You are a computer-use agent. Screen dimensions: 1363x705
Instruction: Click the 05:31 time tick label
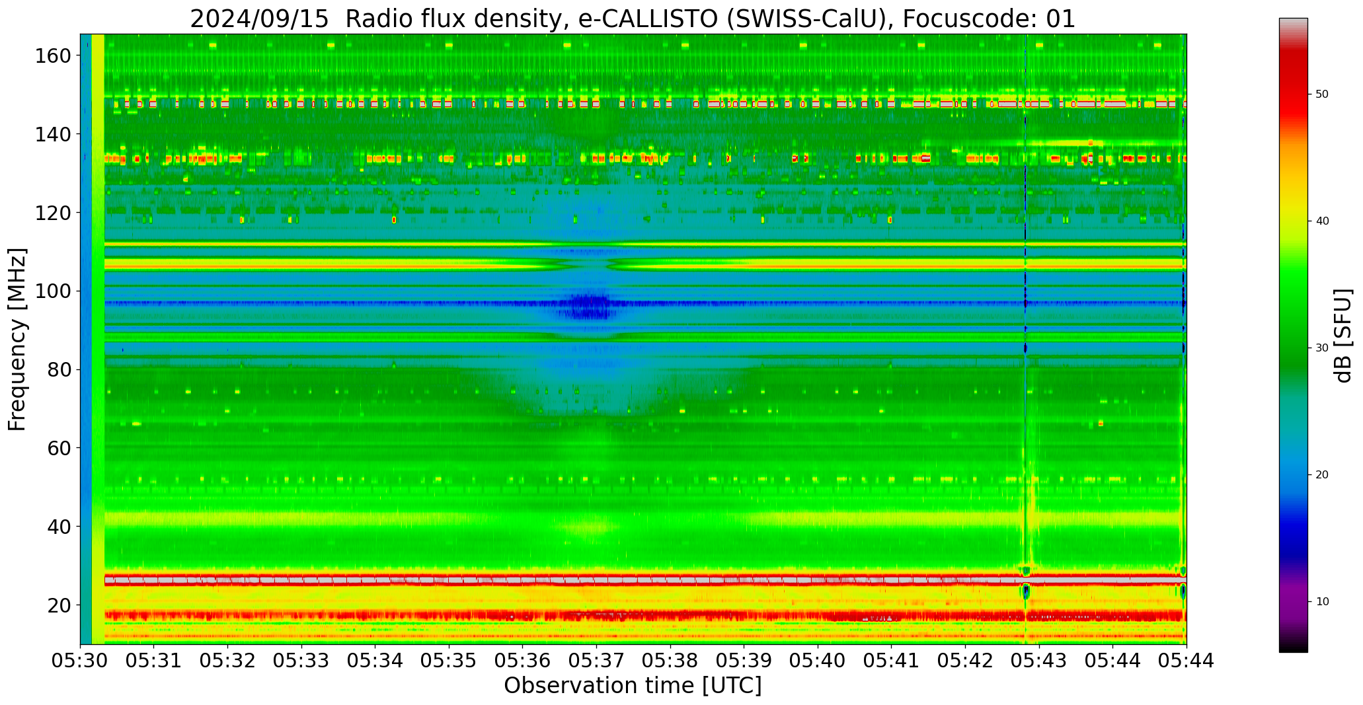154,661
